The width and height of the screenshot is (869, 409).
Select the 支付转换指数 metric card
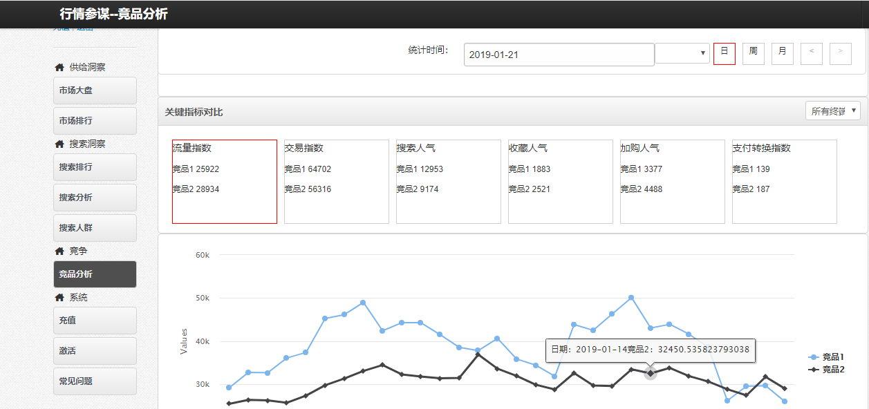coord(784,181)
